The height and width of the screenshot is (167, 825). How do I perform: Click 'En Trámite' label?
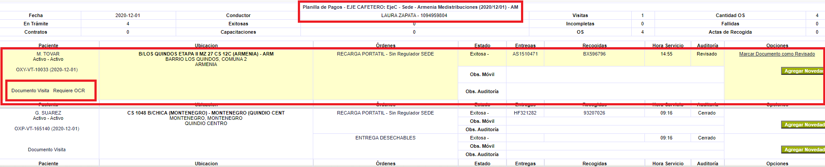36,24
